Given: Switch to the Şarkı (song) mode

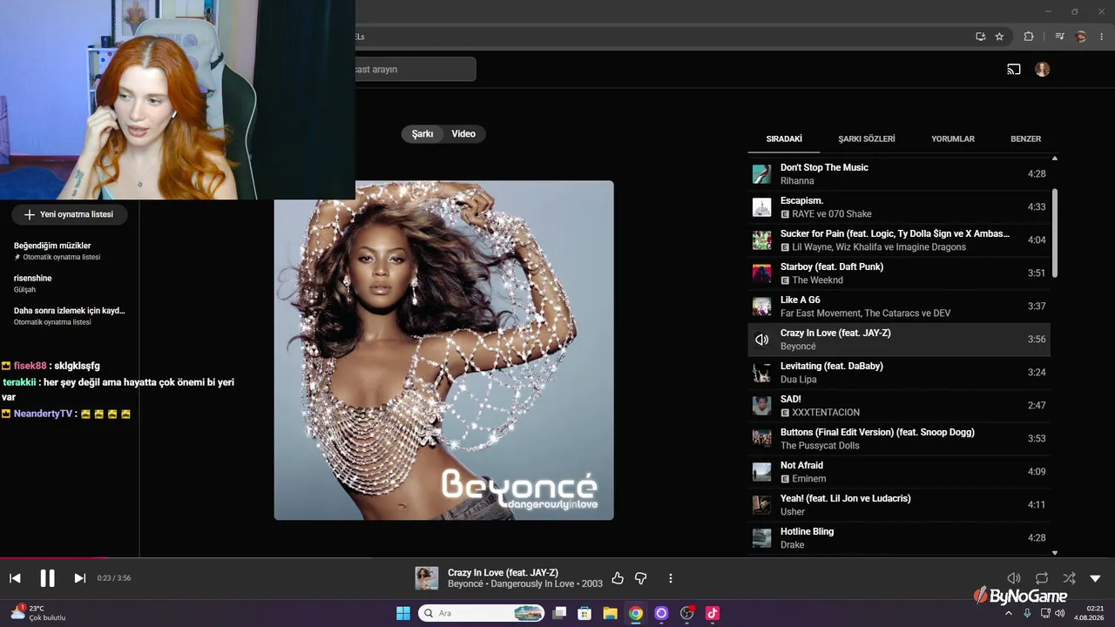Looking at the screenshot, I should pyautogui.click(x=422, y=134).
